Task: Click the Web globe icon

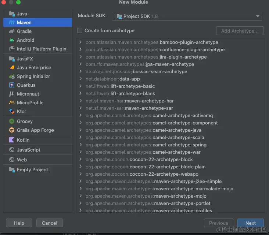Action: pos(12,160)
